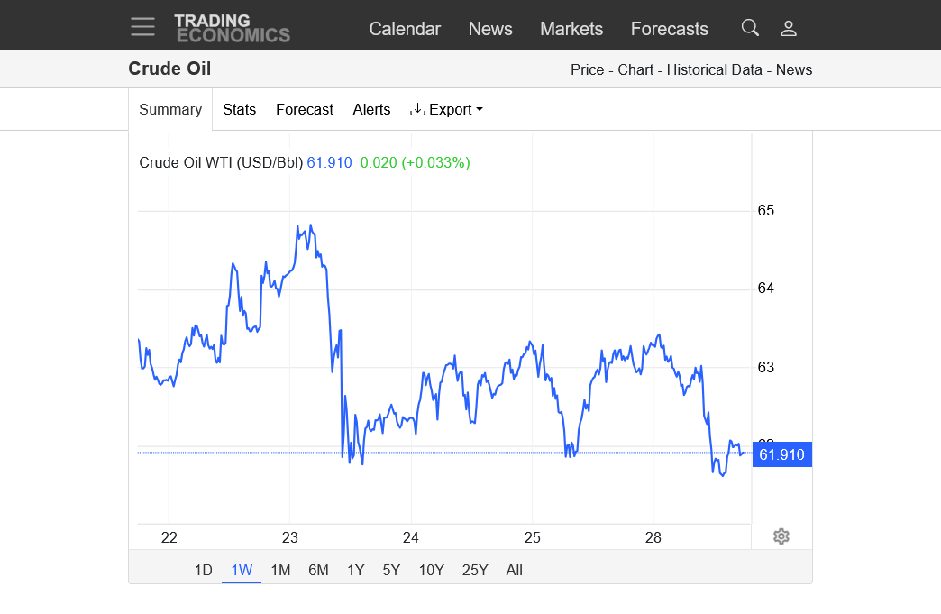
Task: Expand the Export dropdown
Action: (447, 109)
